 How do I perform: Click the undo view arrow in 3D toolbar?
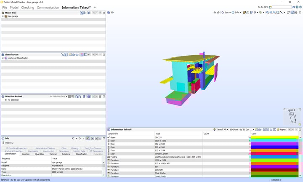pyautogui.click(x=215, y=12)
